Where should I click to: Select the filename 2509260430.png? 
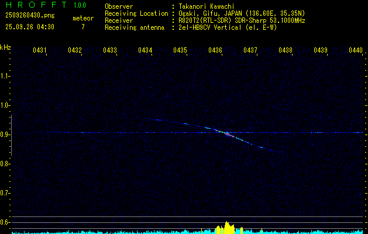pos(30,15)
